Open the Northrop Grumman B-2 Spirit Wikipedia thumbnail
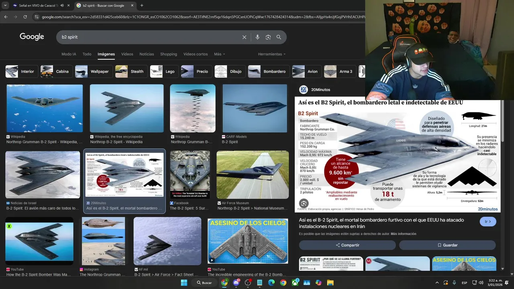 45,108
